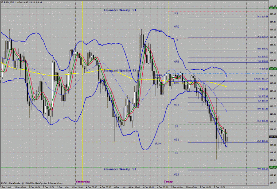Click the '262 119.56' Fibonacci level label
This screenshot has height=189, width=277.
(263, 16)
